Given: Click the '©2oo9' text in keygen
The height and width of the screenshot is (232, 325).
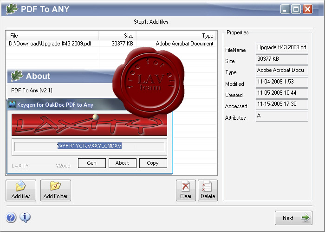Looking at the screenshot, I should point(63,166).
